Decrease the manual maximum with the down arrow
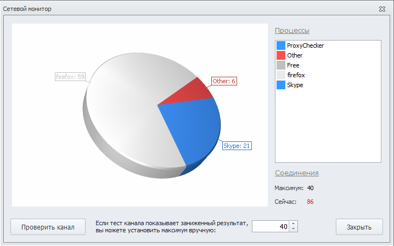Viewport: 394px width, 246px height. (x=293, y=229)
